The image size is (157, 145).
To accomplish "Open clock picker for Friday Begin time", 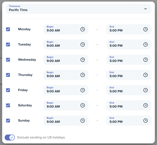I will pyautogui.click(x=82, y=90).
